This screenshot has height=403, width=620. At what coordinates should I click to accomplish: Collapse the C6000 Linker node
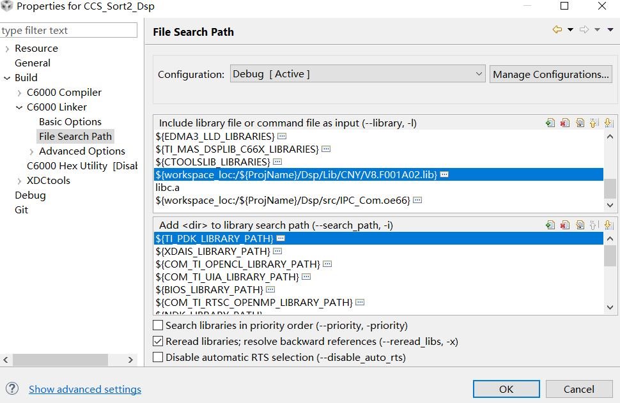pos(19,107)
